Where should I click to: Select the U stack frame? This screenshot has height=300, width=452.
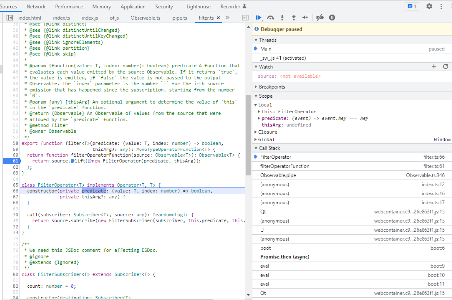click(x=352, y=230)
